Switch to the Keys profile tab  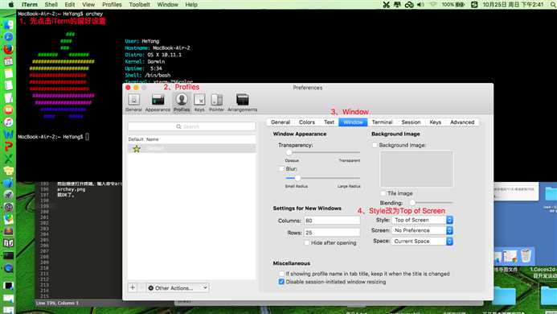click(436, 122)
